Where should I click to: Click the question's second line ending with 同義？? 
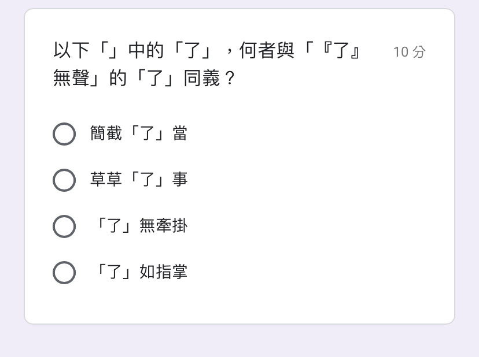tap(144, 78)
